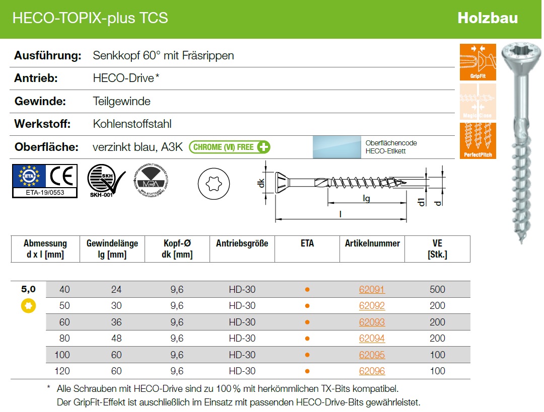Click 'verzinkt blau, A3K' surface text

click(138, 147)
